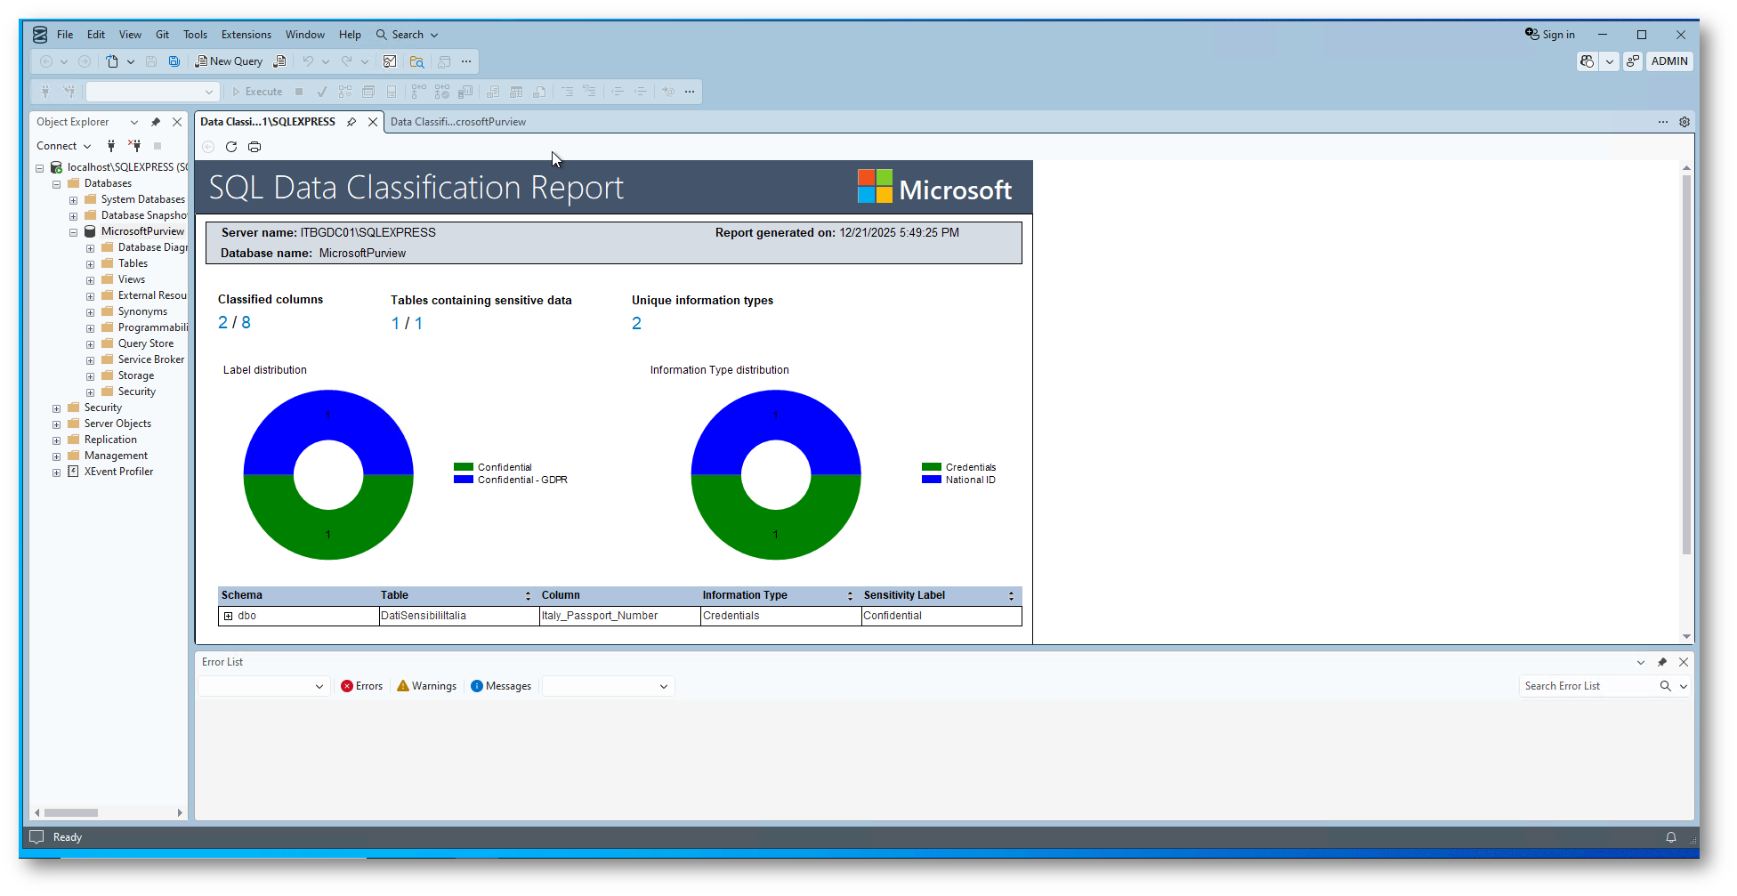Click the New Query button
The height and width of the screenshot is (896, 1737).
coord(229,61)
